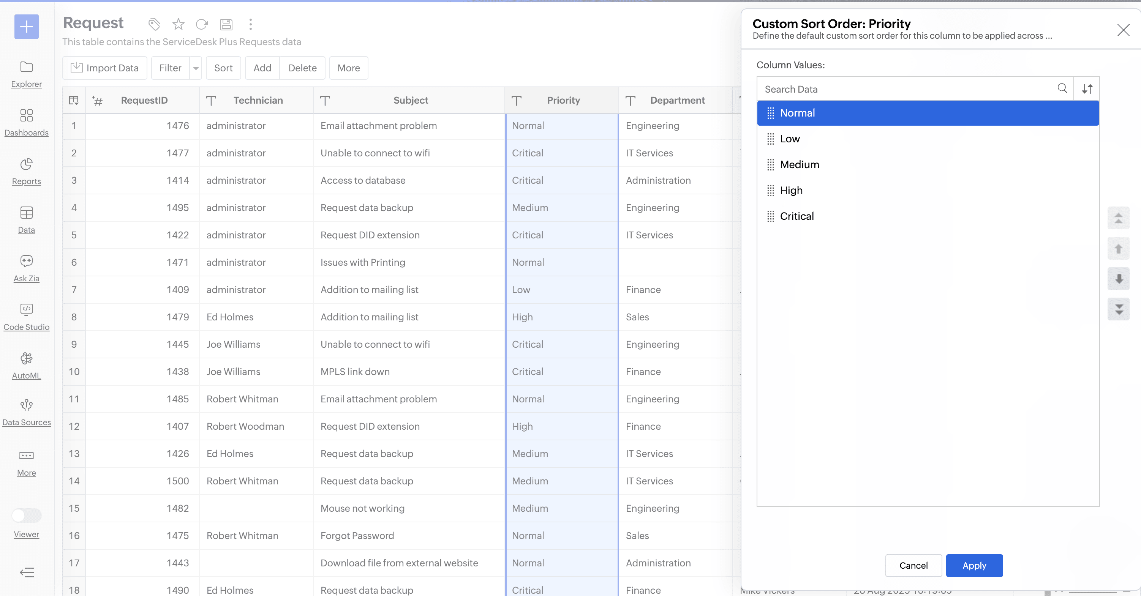This screenshot has width=1141, height=596.
Task: Click the Search Data input field
Action: (x=908, y=89)
